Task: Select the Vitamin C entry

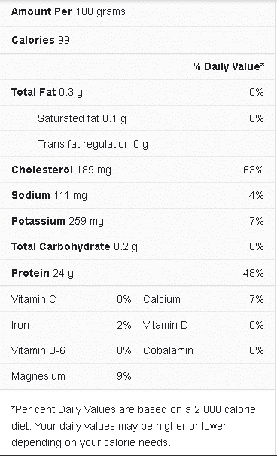Action: (72, 299)
